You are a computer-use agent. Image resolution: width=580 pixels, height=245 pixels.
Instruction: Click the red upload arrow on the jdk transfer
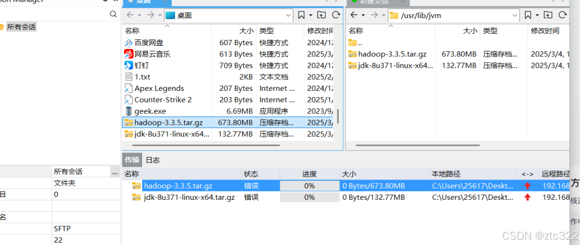(x=527, y=197)
